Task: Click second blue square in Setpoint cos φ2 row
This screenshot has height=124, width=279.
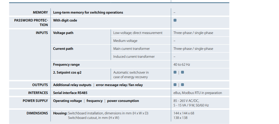Action: tap(183, 72)
